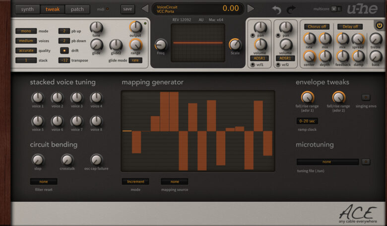This screenshot has height=226, width=387.
Task: Open the Chorus off dropdown
Action: 317,26
